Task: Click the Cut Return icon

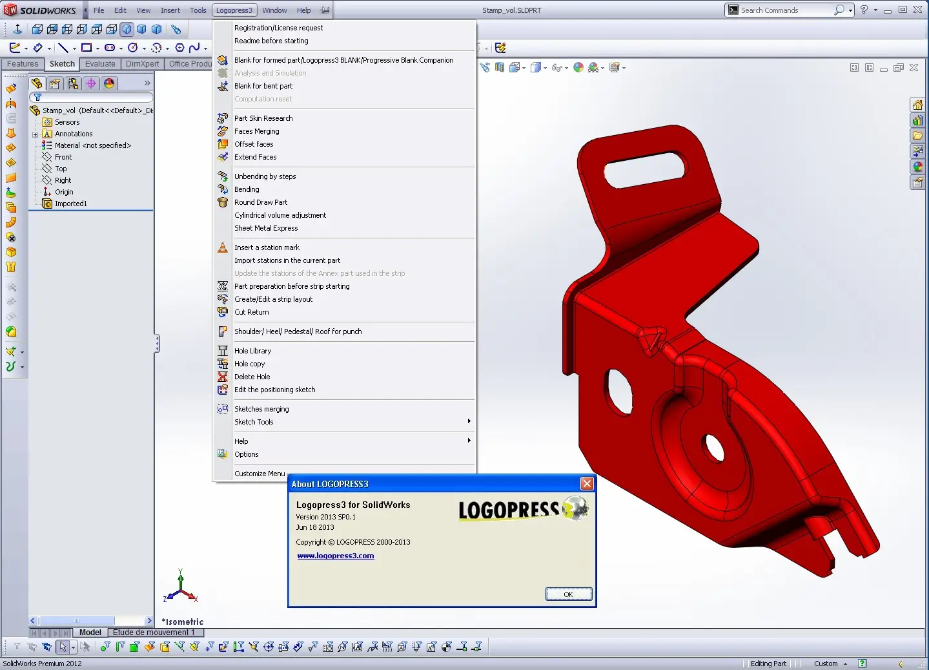Action: coord(223,312)
